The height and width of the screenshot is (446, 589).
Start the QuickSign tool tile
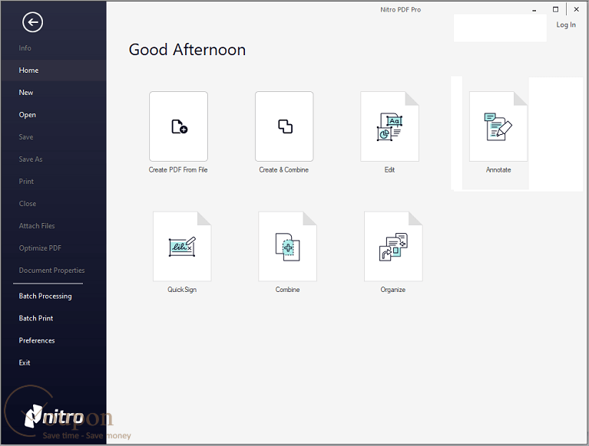182,247
